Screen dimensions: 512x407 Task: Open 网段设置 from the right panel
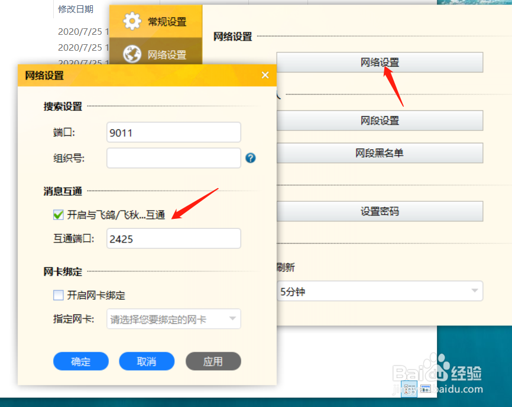point(380,121)
